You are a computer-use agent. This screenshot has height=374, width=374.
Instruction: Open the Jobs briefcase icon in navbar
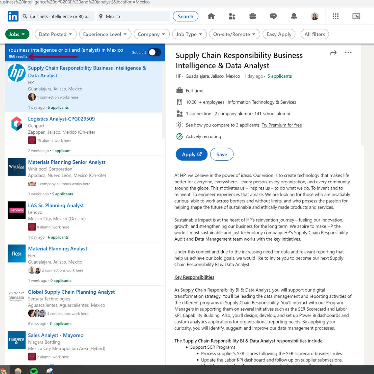pos(252,16)
